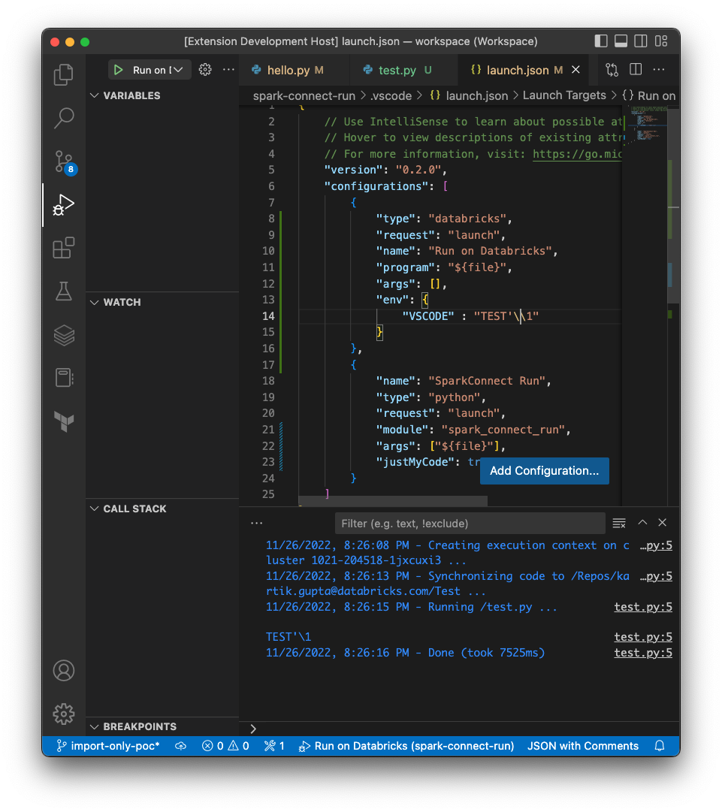Viewport: 722px width, 812px height.
Task: Open the Extensions view
Action: tap(64, 248)
